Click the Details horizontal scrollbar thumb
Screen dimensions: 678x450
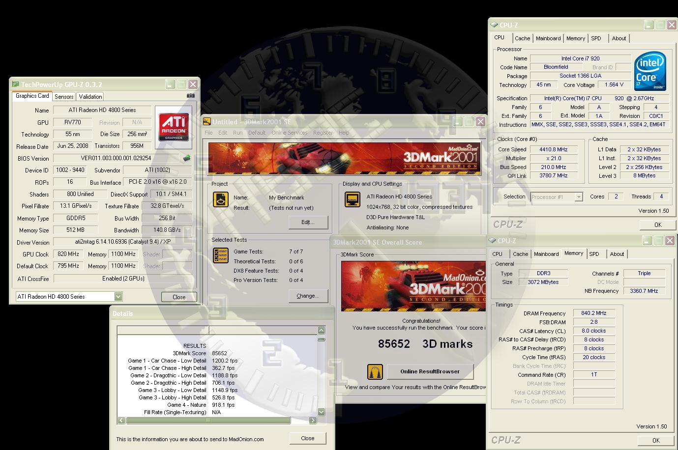coord(208,420)
